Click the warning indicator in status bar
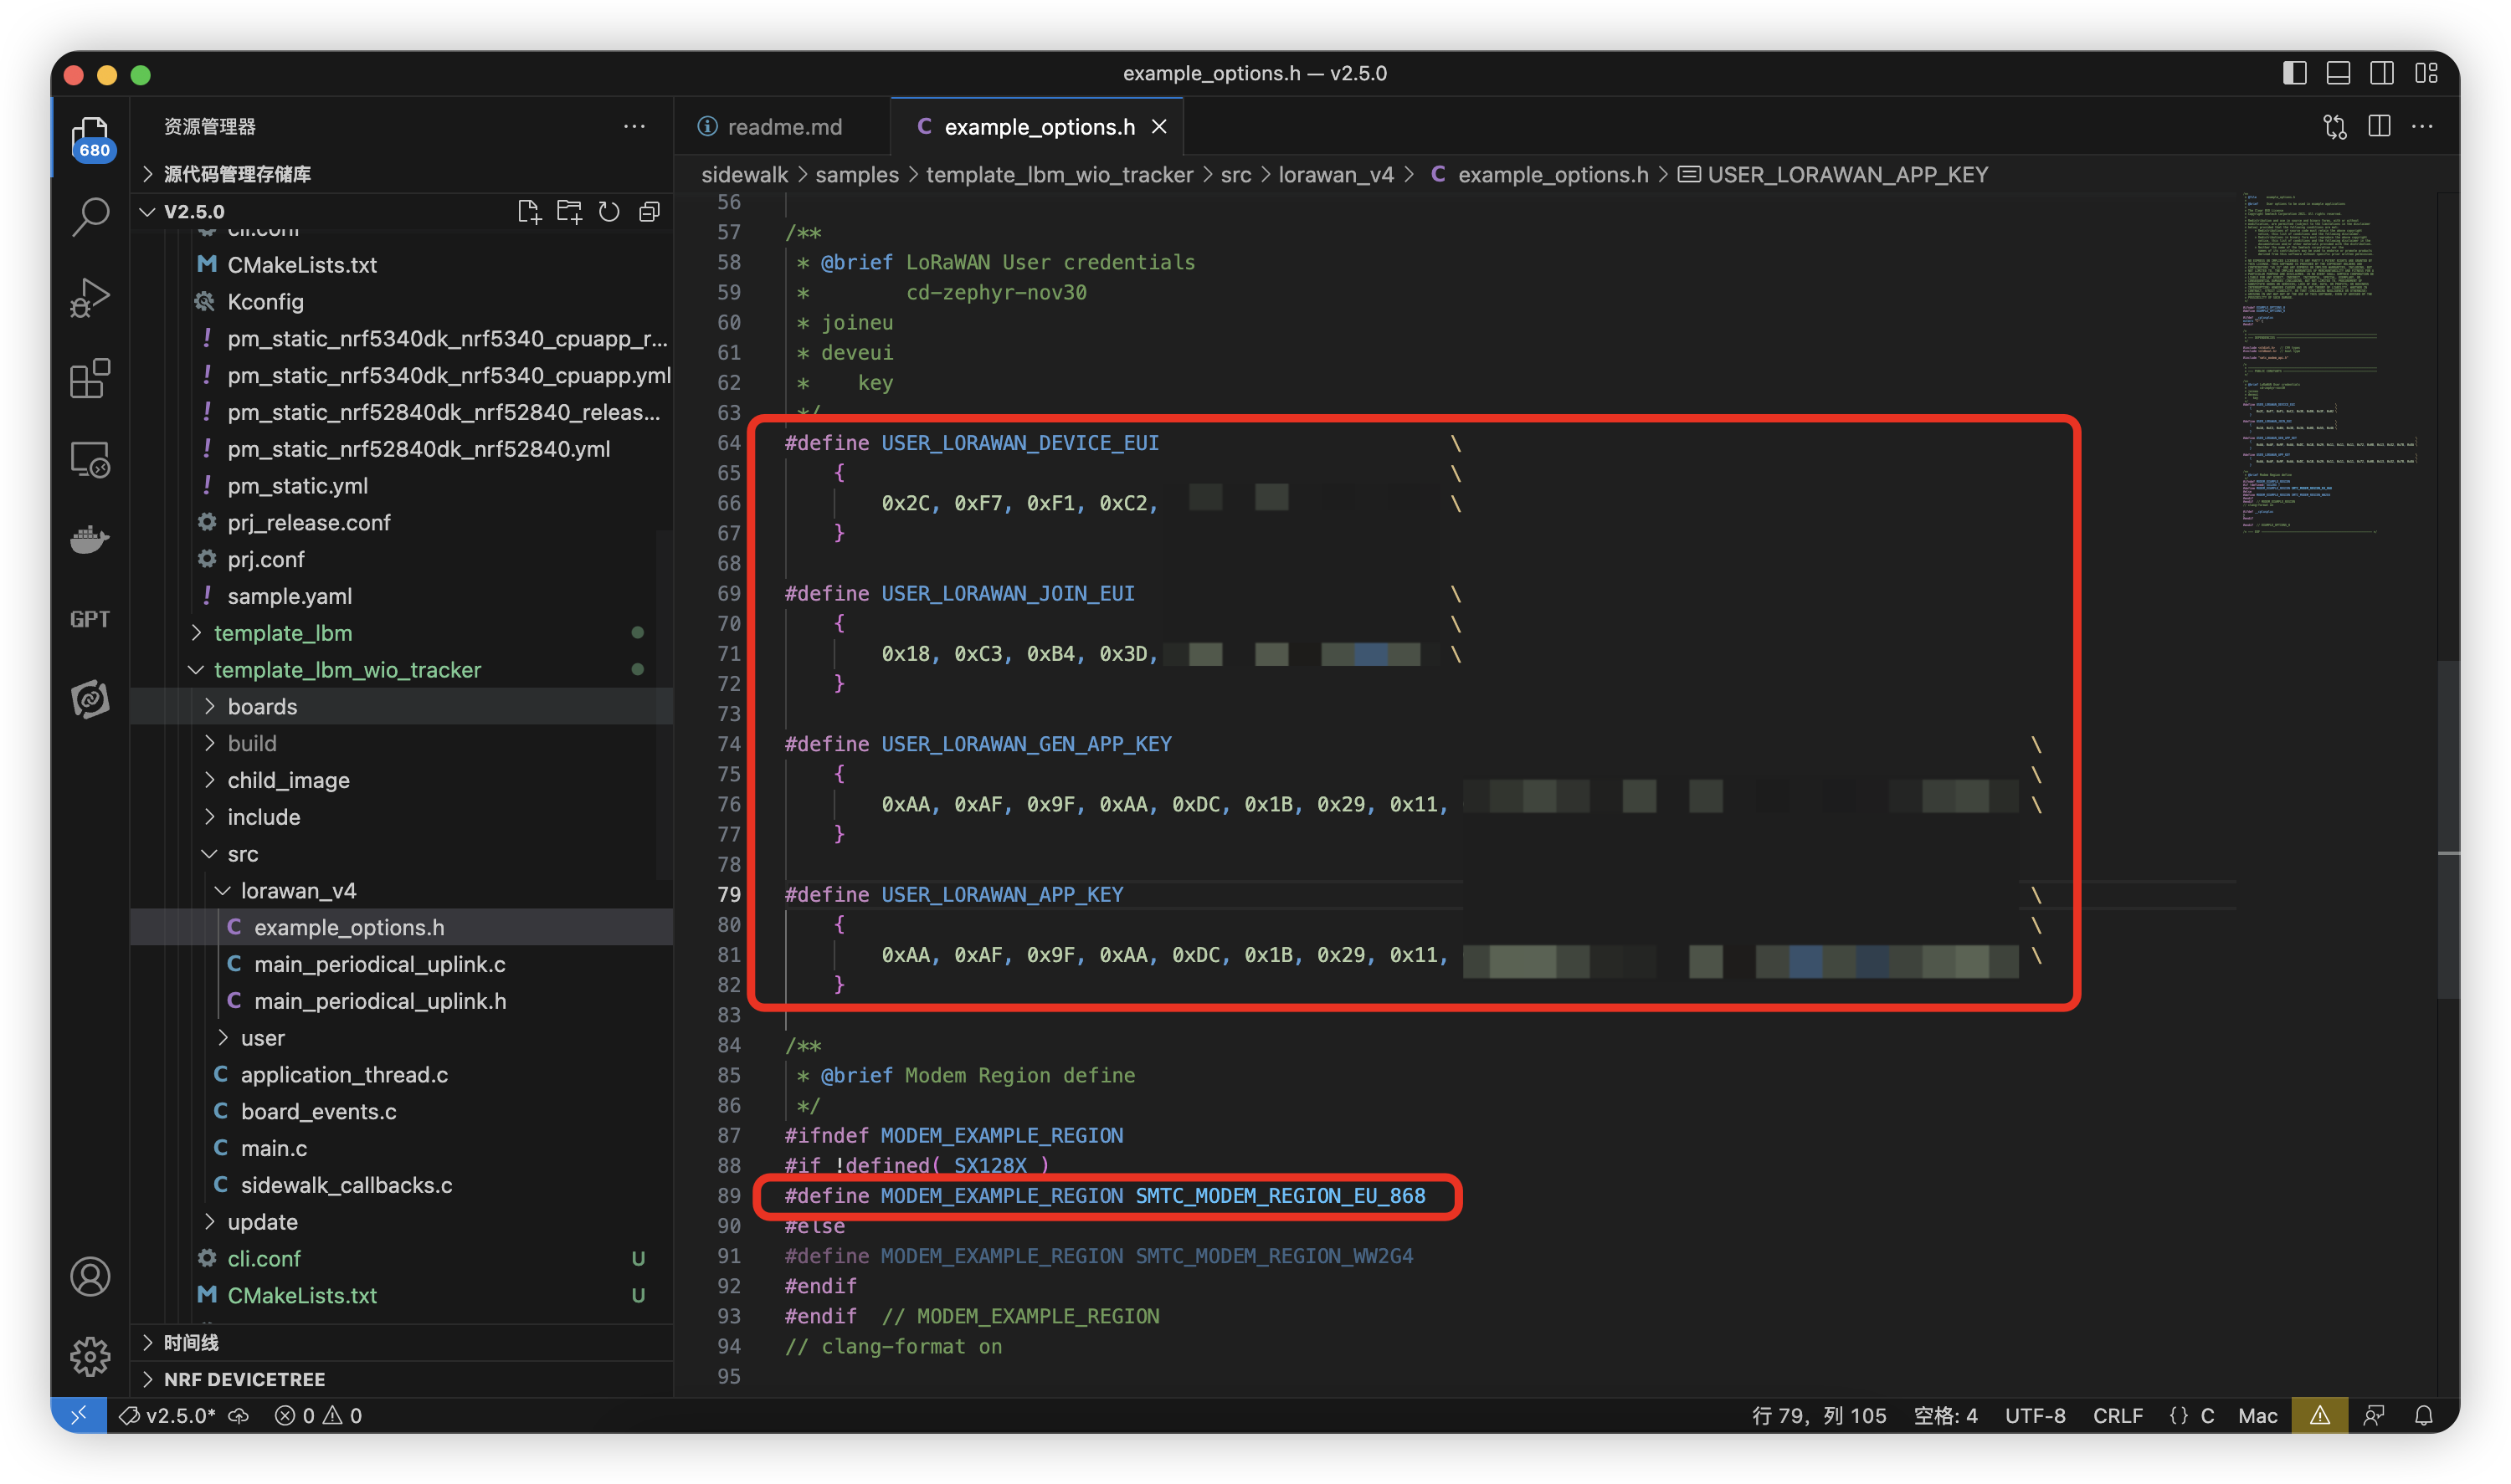The width and height of the screenshot is (2511, 1484). [2319, 1415]
